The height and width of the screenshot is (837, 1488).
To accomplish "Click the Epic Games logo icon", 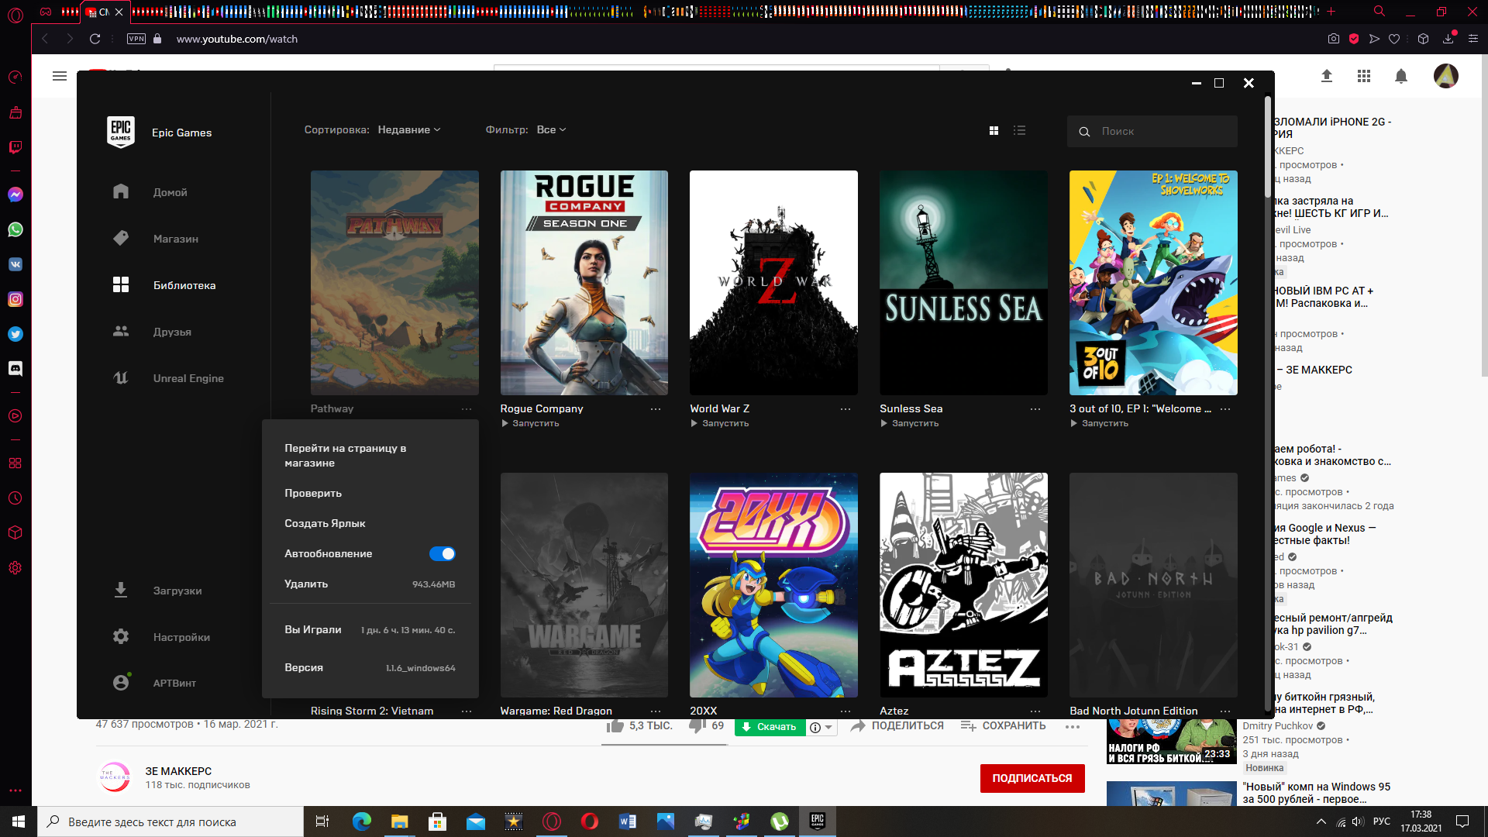I will [121, 132].
